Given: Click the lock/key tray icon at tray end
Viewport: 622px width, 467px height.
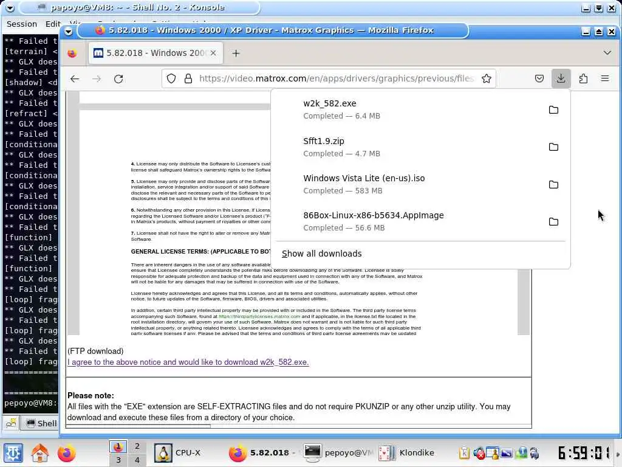Looking at the screenshot, I should click(535, 452).
